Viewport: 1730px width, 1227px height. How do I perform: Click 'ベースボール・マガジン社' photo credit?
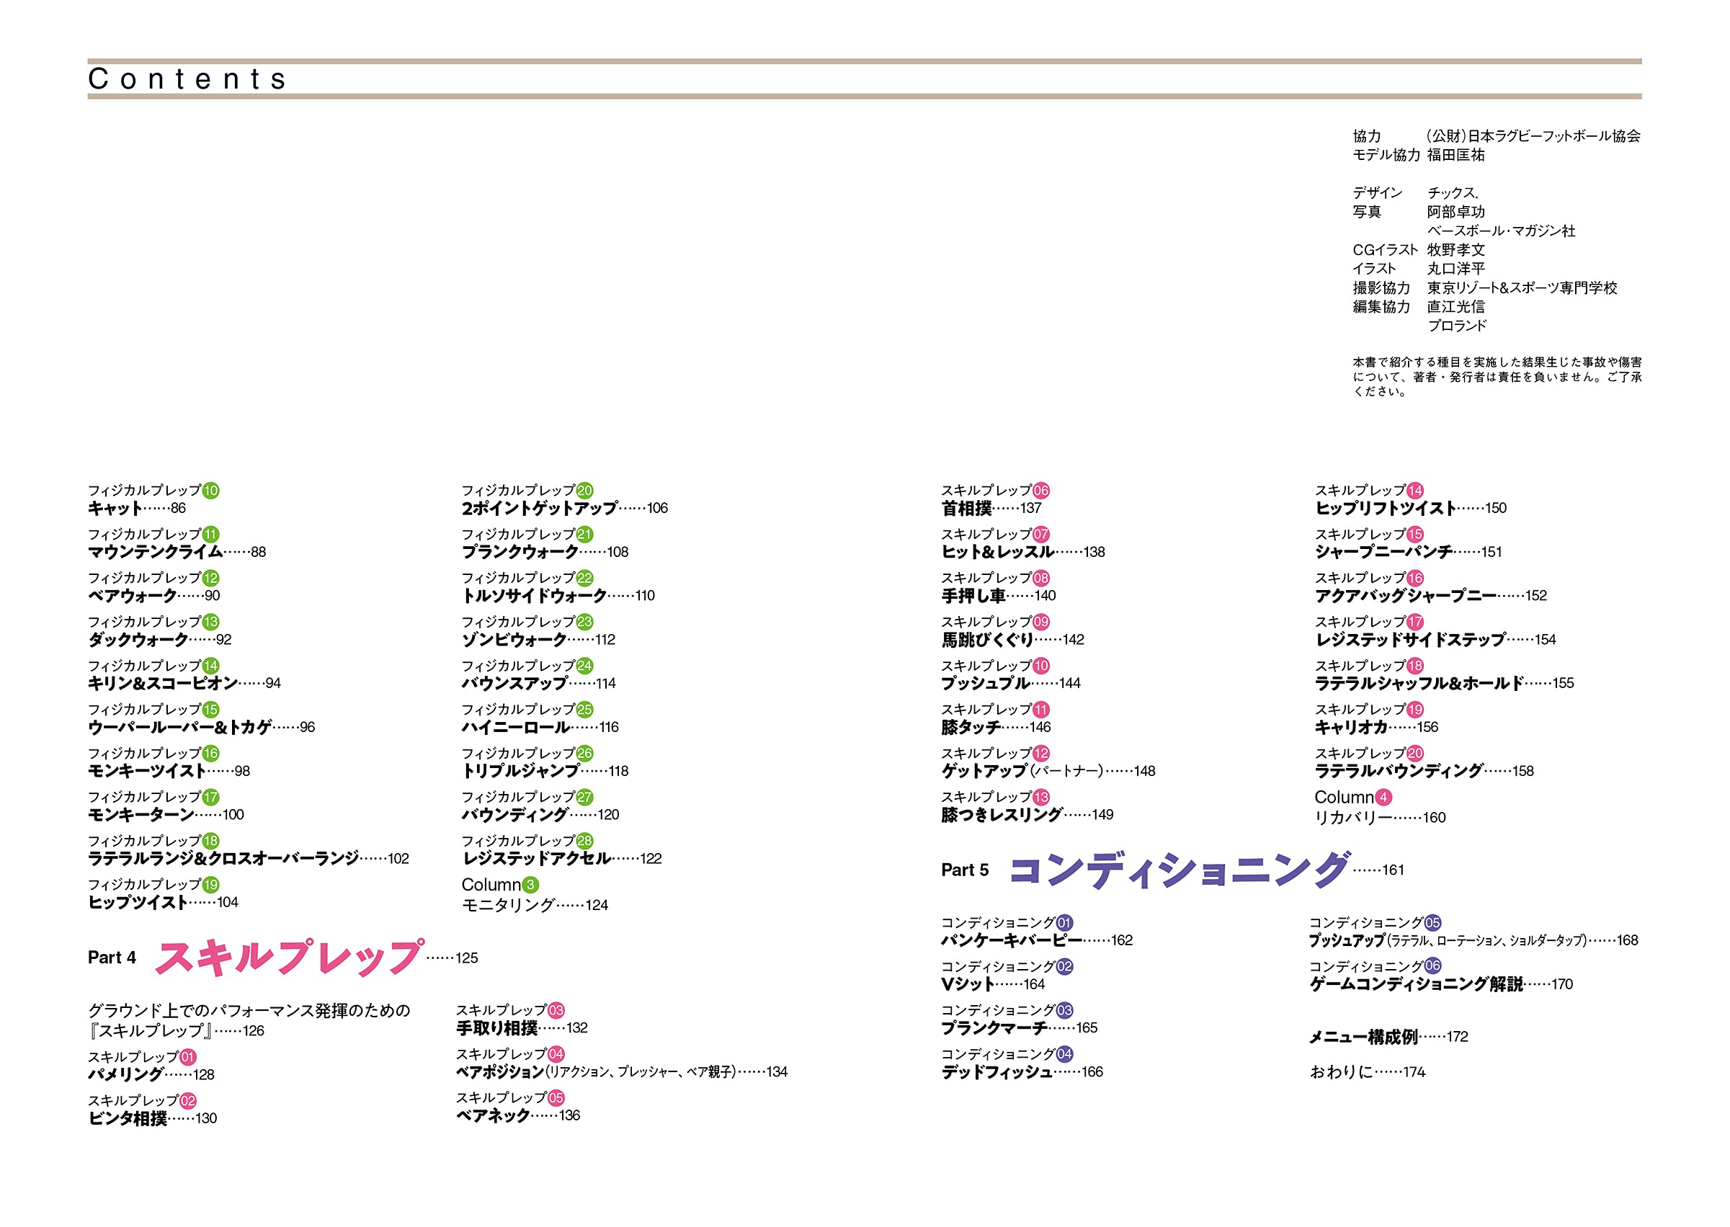[x=1501, y=231]
